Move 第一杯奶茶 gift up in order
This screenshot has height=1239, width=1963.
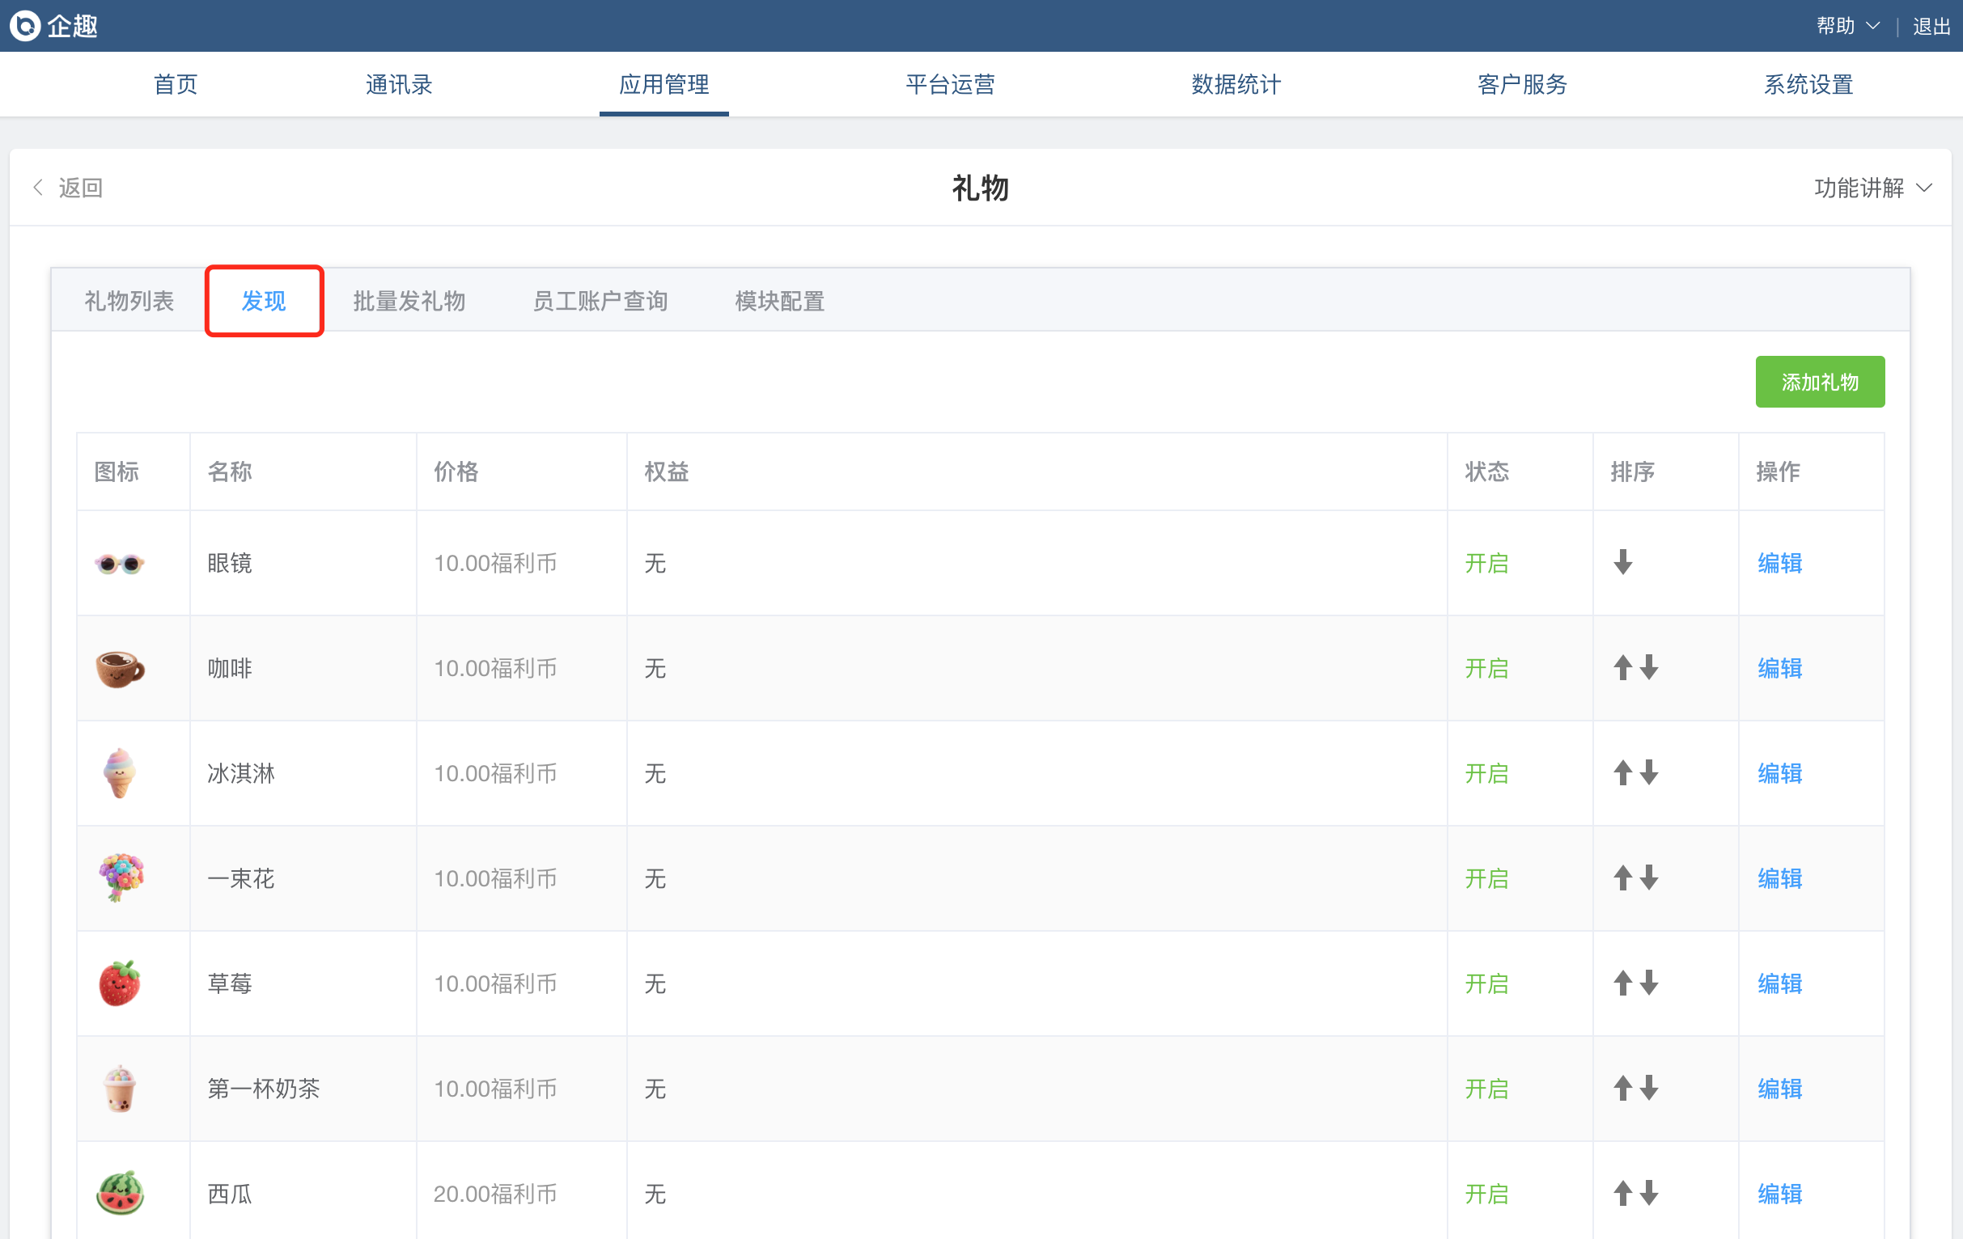point(1622,1088)
